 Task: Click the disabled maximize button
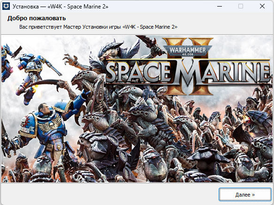click(241, 6)
